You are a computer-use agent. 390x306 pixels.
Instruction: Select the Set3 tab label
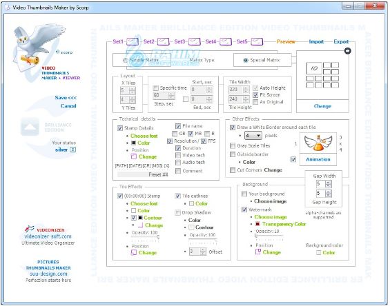point(179,41)
